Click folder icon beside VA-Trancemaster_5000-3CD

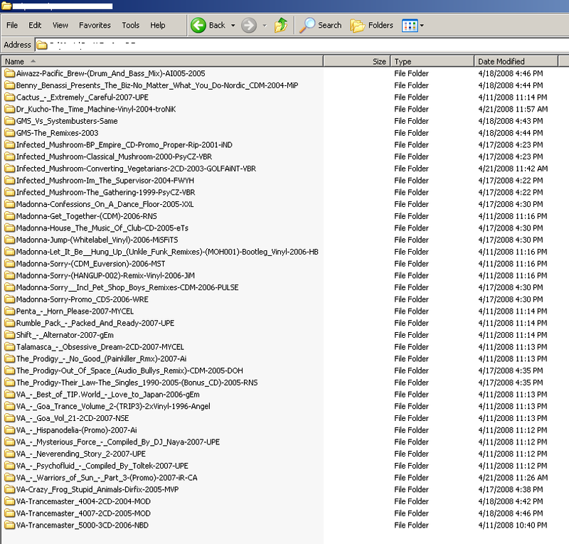tap(9, 525)
